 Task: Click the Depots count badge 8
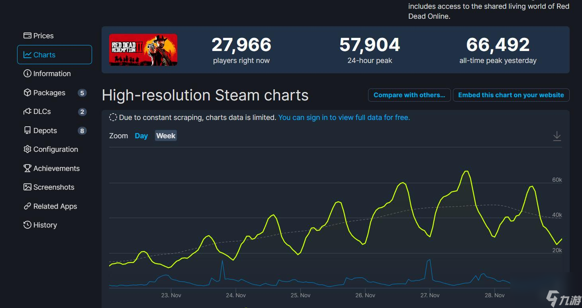[x=82, y=131]
